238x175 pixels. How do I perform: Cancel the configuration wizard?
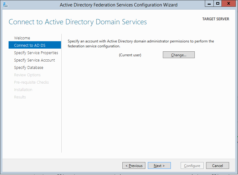coord(217,166)
